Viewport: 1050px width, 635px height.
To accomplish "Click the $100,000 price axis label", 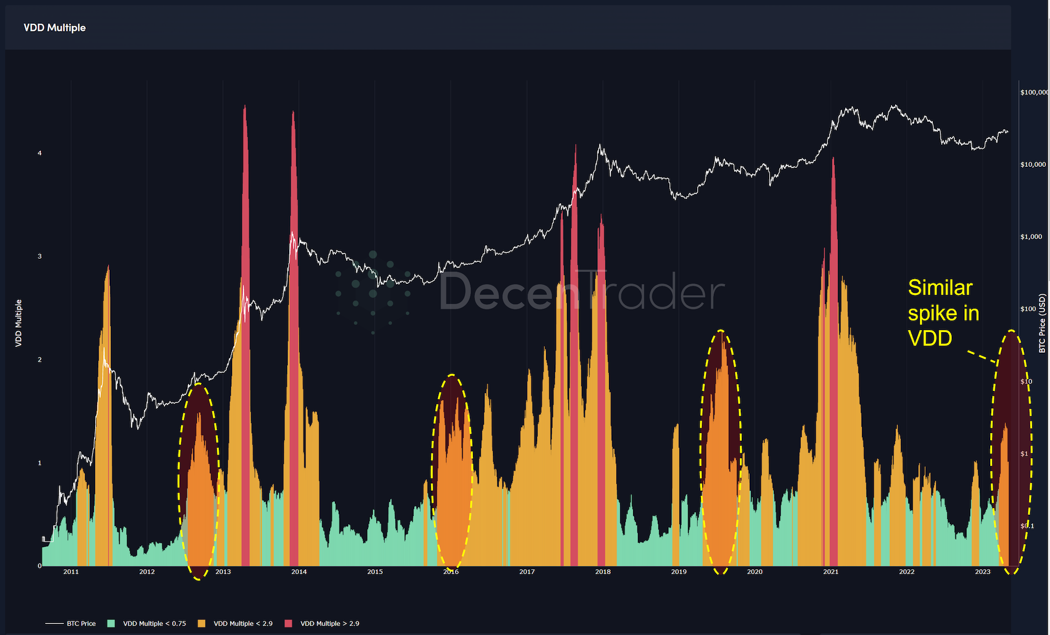I will click(1033, 92).
